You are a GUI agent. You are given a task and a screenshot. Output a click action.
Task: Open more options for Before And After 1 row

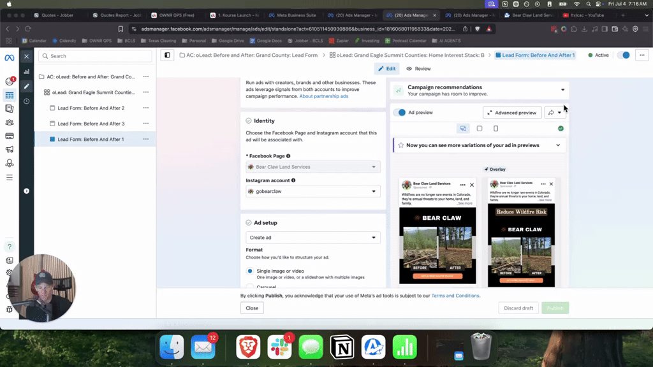point(146,139)
